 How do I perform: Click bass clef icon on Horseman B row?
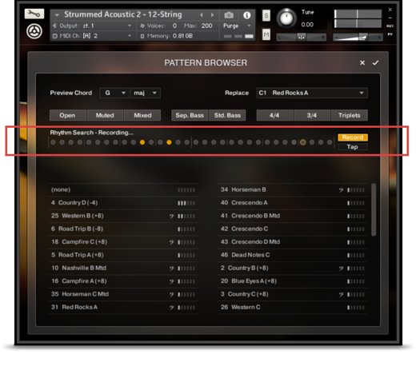tap(341, 190)
